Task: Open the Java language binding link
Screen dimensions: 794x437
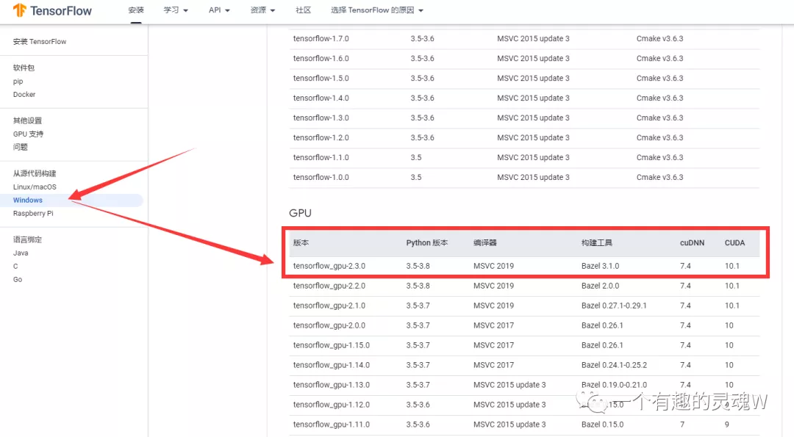Action: (x=21, y=253)
